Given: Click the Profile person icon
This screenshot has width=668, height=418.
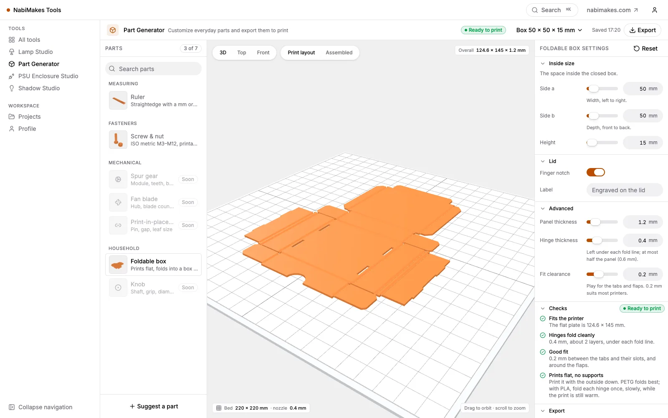Looking at the screenshot, I should (12, 129).
